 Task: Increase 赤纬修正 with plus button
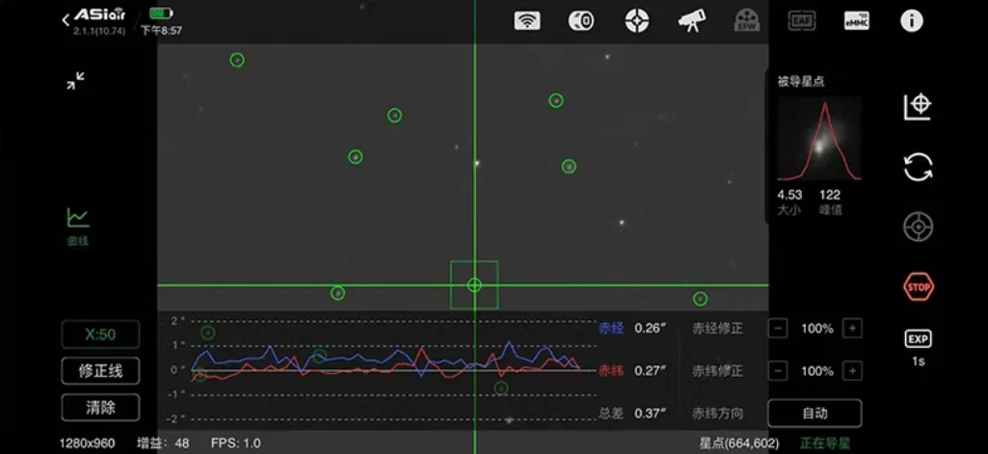click(x=852, y=371)
